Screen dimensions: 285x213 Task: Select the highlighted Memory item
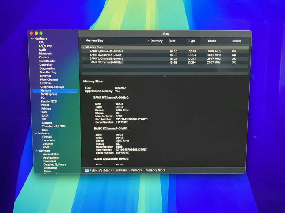[x=55, y=91]
